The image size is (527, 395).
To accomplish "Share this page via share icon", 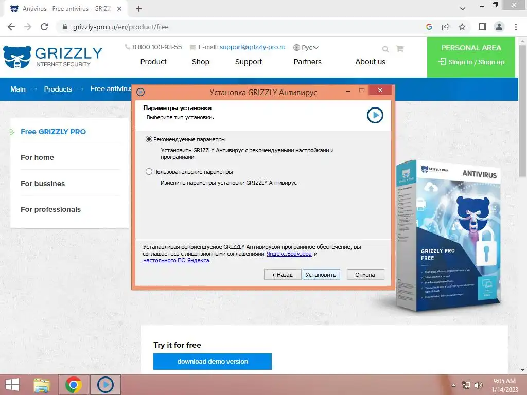I will [446, 27].
